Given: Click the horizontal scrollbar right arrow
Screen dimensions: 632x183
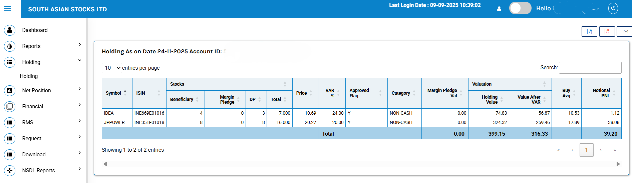Looking at the screenshot, I should click(618, 164).
